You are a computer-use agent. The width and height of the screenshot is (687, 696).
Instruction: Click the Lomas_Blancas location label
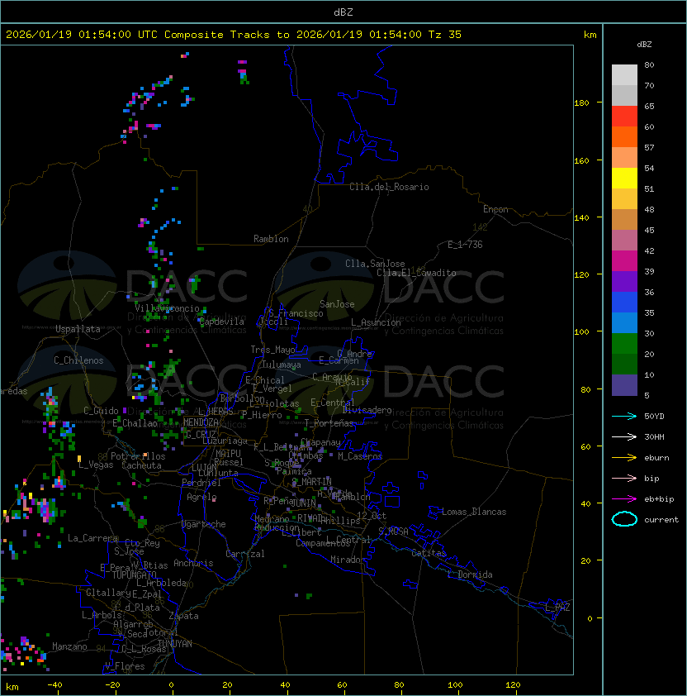point(474,512)
